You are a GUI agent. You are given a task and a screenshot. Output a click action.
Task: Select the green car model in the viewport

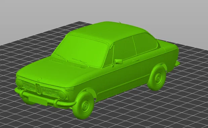97,70
